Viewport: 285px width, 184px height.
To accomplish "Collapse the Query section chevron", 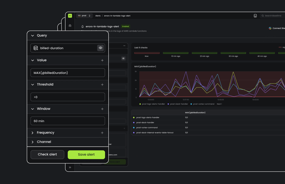I will 33,36.
